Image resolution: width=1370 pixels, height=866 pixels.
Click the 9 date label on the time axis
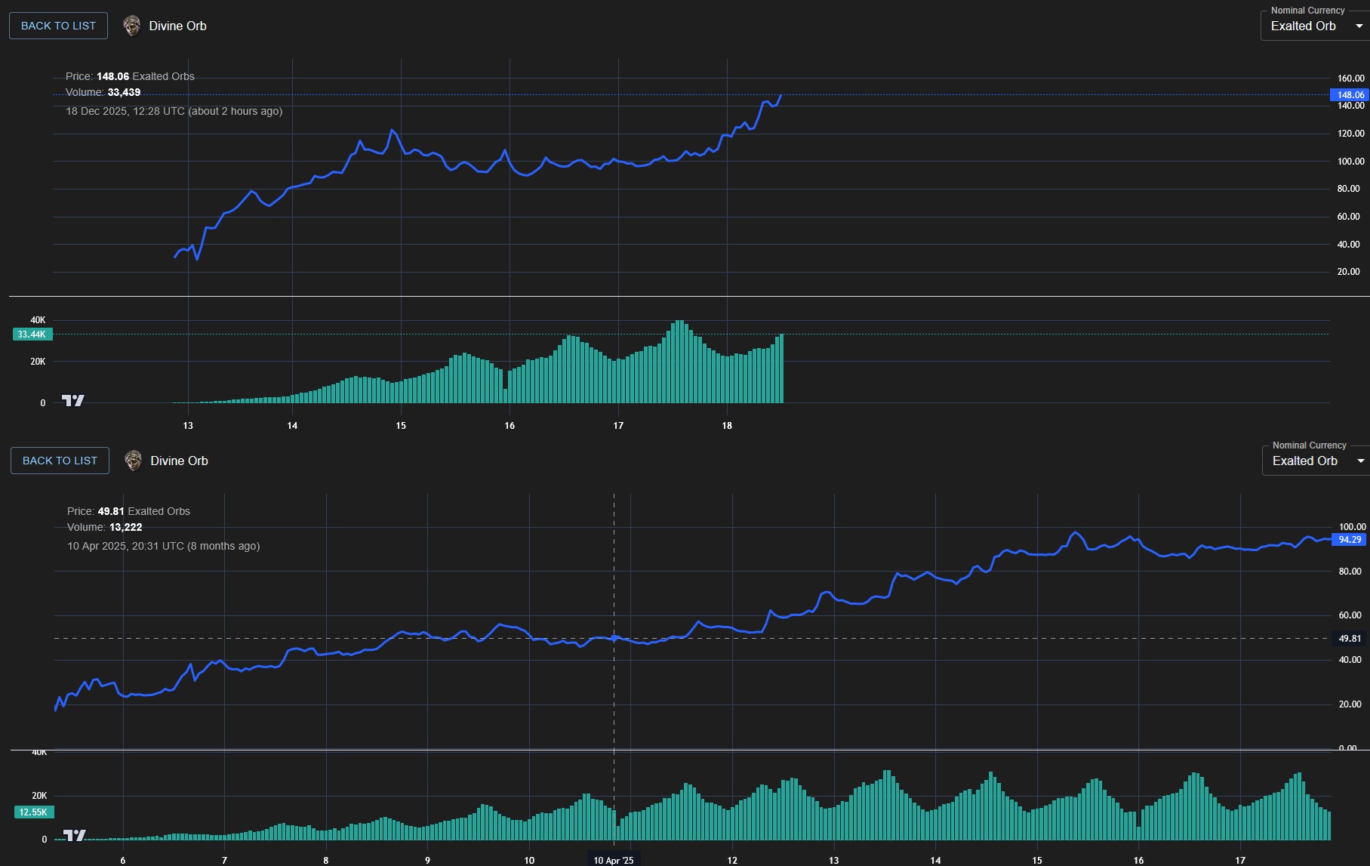tap(427, 861)
